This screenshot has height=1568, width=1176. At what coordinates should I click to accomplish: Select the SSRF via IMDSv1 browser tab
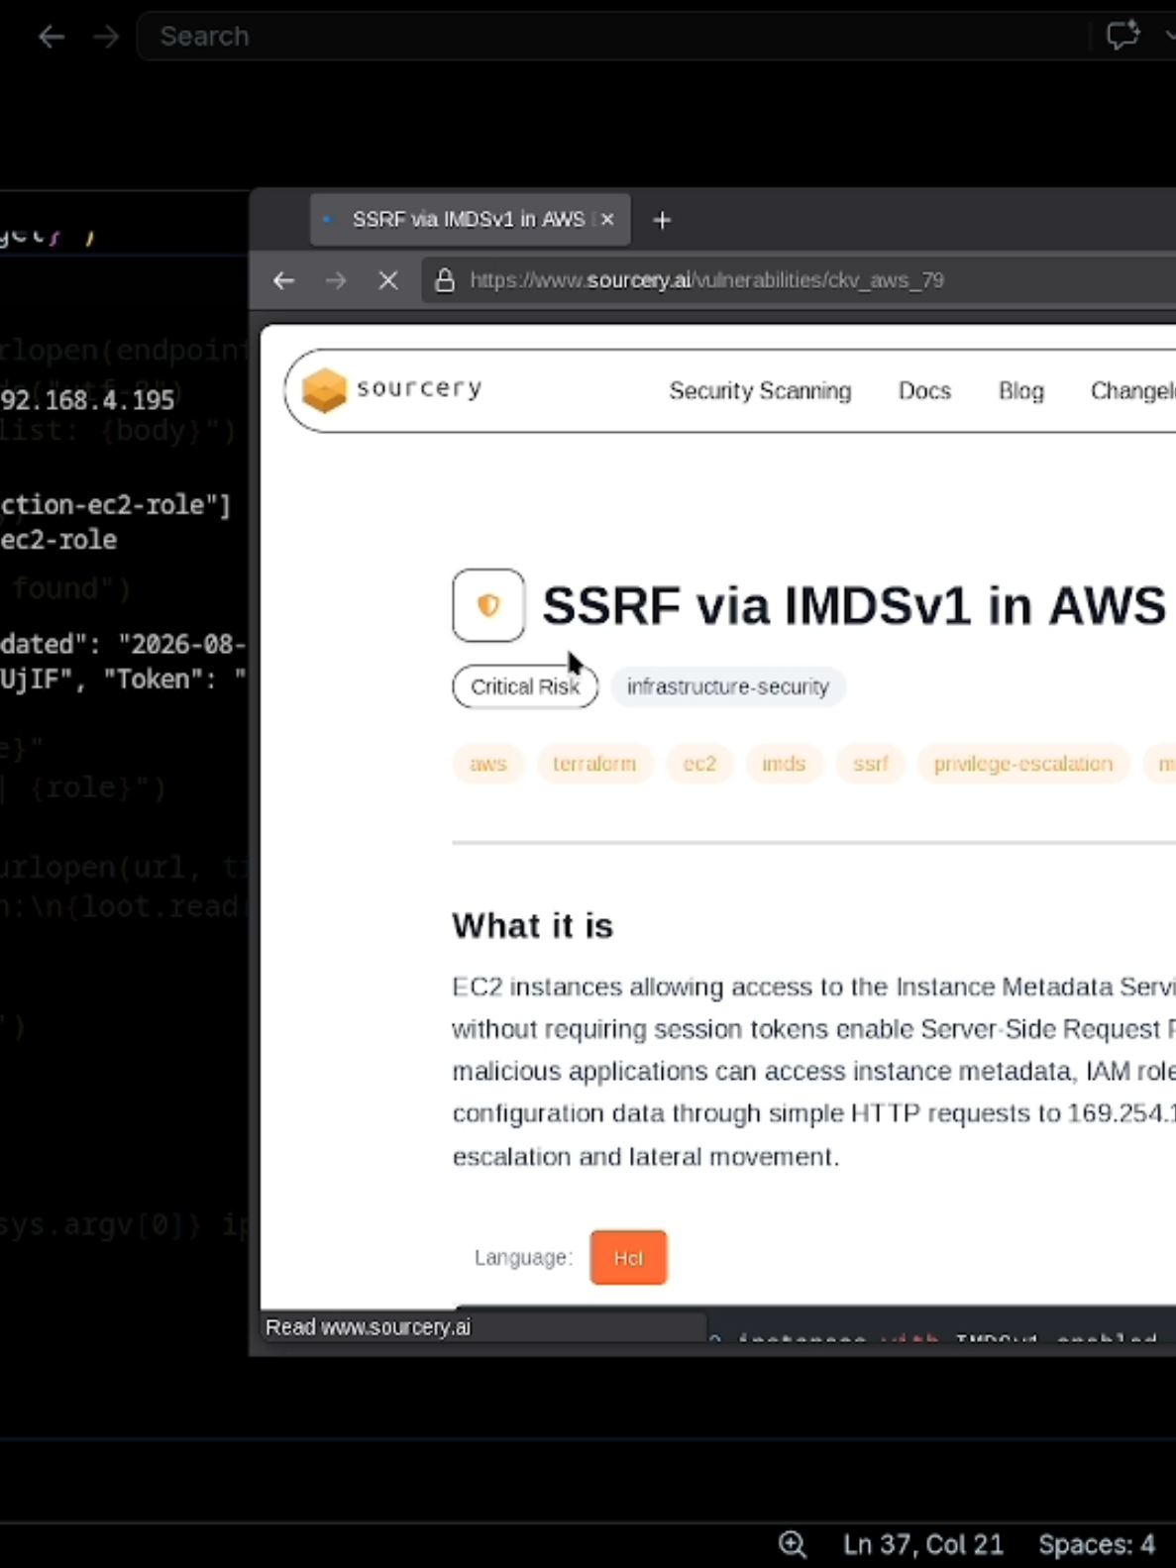point(469,219)
